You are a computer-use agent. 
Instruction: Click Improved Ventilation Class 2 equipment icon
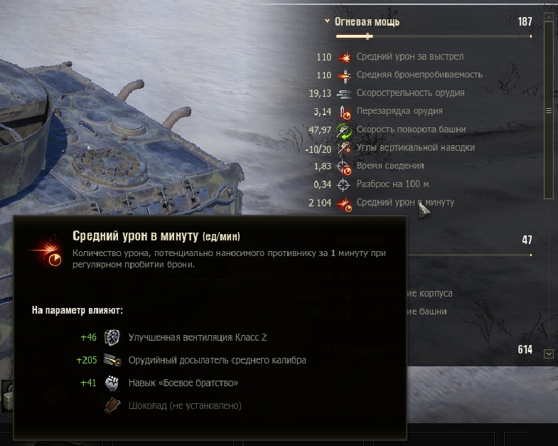click(112, 337)
